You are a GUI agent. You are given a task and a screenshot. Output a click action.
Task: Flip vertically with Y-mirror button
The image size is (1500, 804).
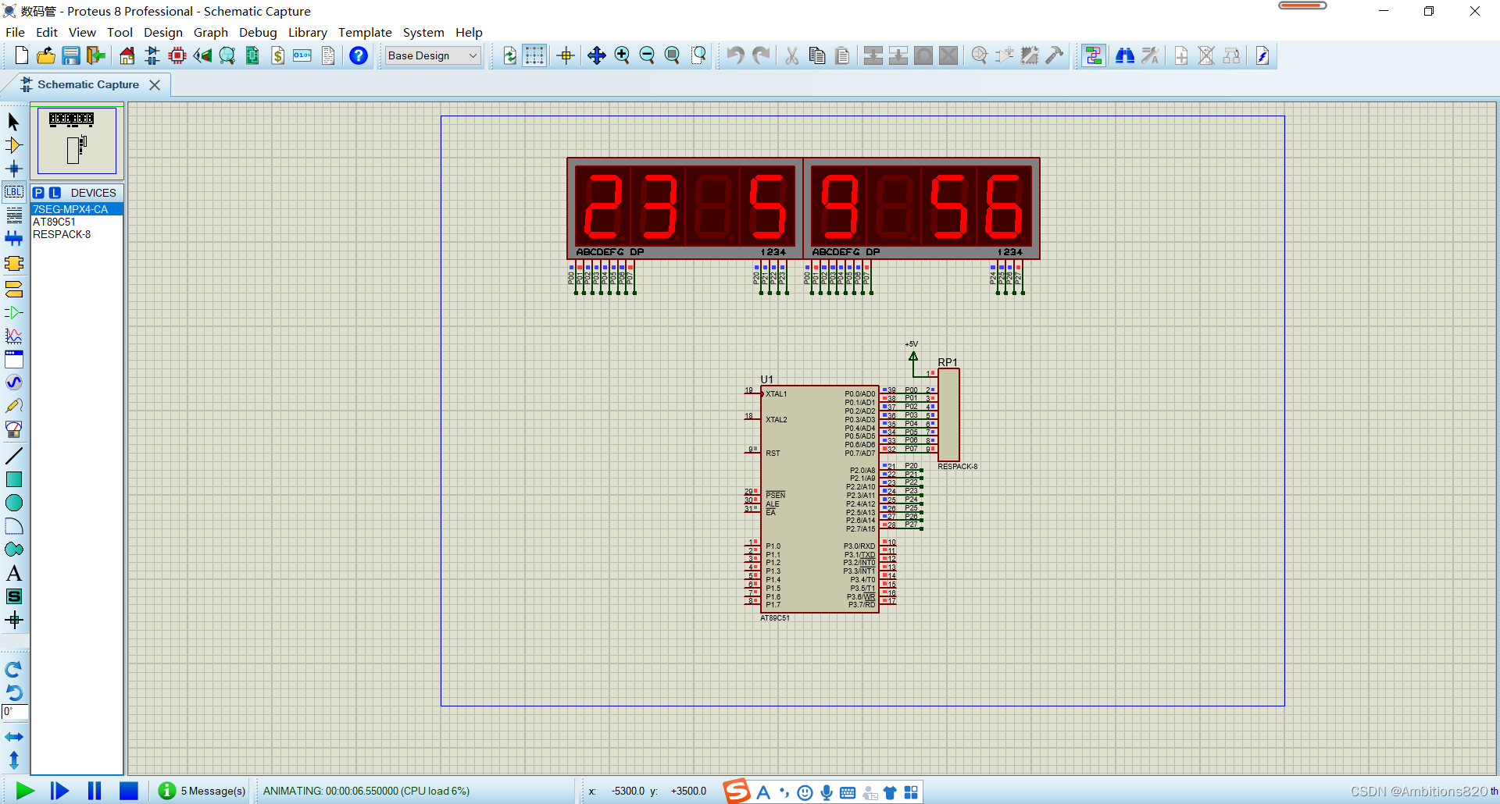point(14,760)
